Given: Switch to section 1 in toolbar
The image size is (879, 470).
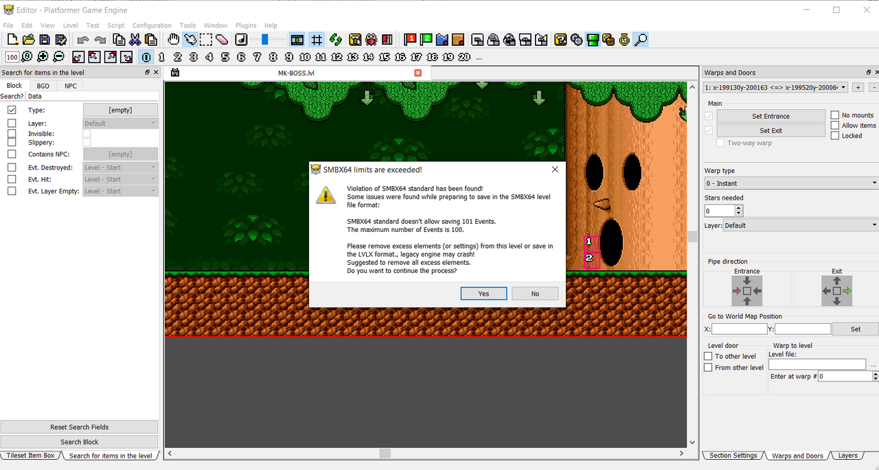Looking at the screenshot, I should tap(162, 57).
